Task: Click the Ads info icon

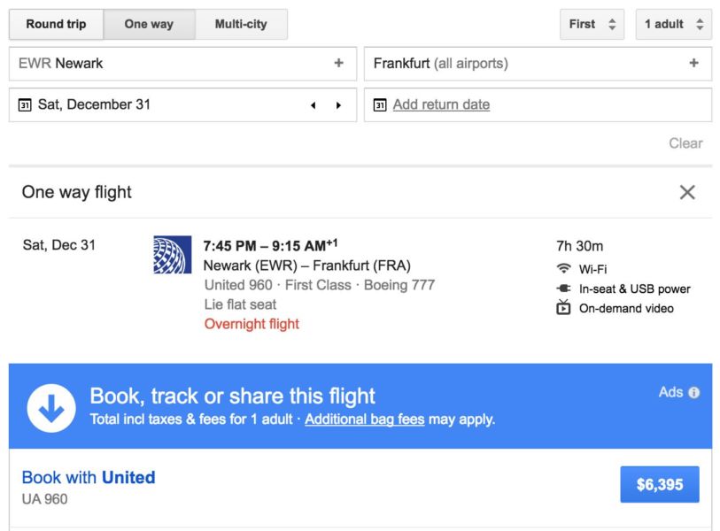Action: pos(694,393)
